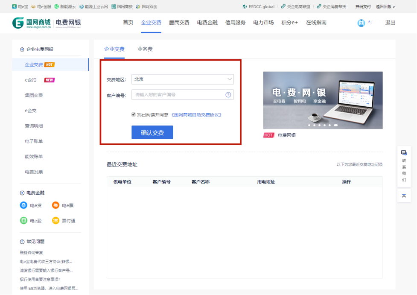
Task: Open 招行使用首要注意事项 FAQ
Action: click(x=40, y=279)
